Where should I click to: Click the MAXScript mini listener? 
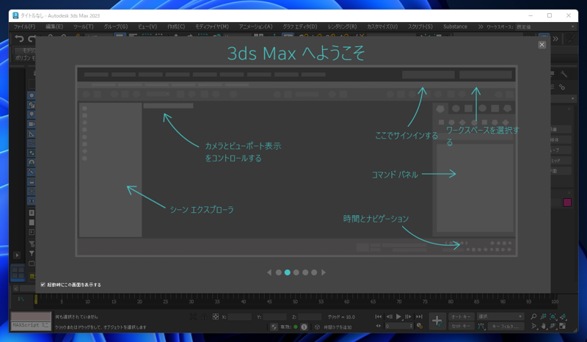pyautogui.click(x=30, y=325)
